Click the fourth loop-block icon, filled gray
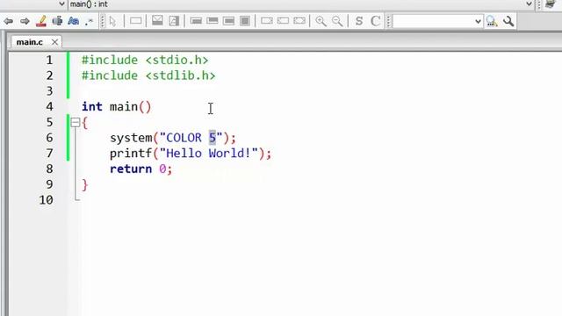Screen dimensions: 562x316 click(x=245, y=21)
